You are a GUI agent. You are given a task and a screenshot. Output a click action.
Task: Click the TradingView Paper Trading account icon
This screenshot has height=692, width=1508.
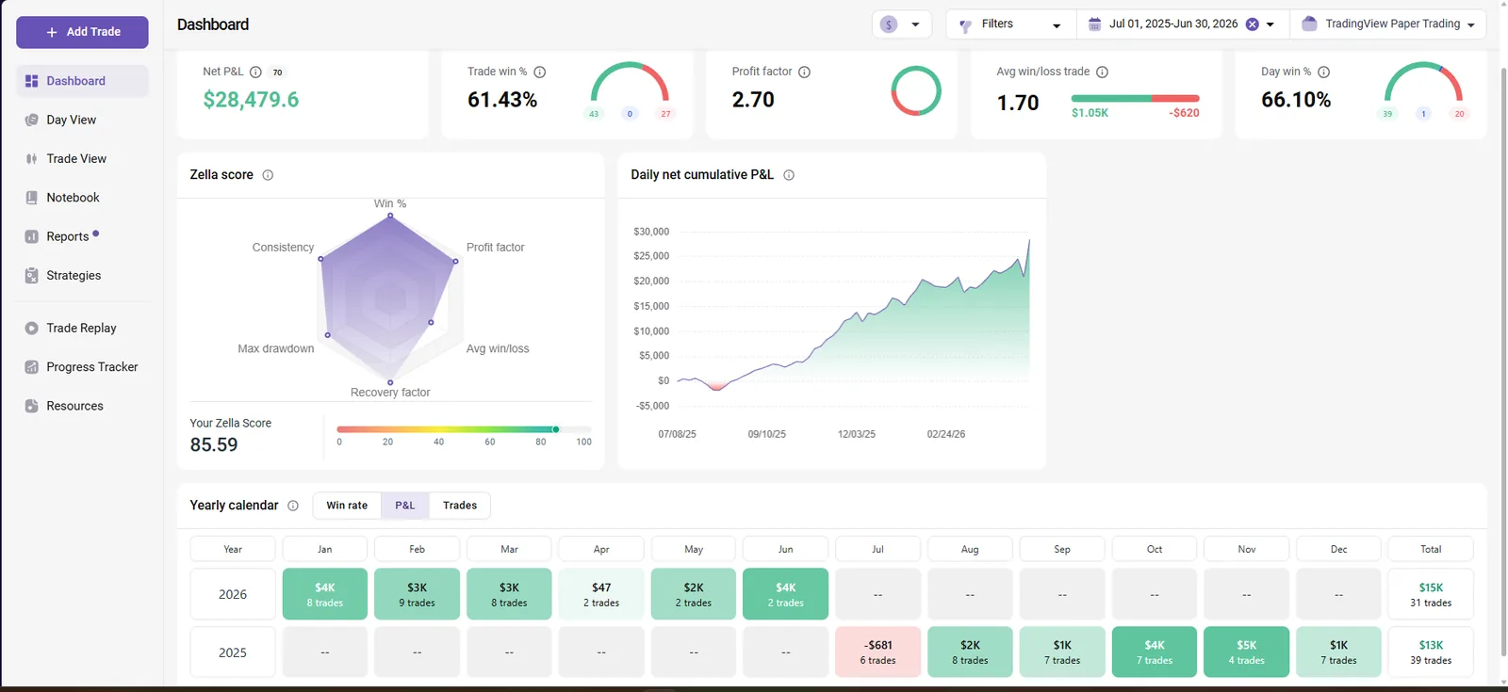[1309, 24]
